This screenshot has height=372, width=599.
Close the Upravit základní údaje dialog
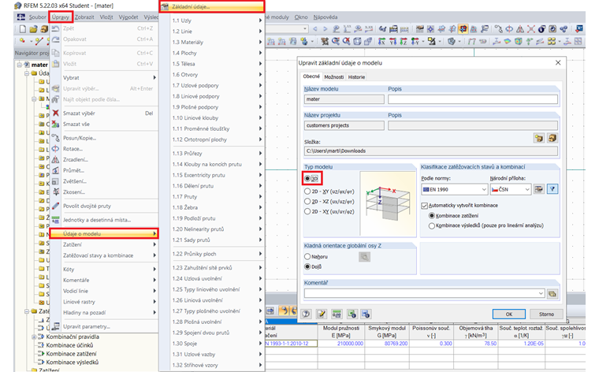click(x=558, y=62)
